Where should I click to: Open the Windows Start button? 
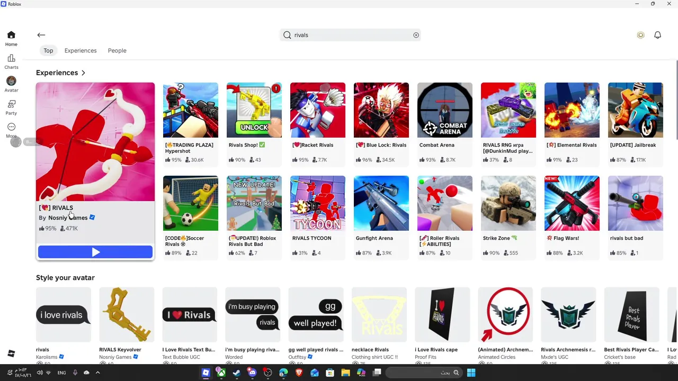[x=471, y=373]
